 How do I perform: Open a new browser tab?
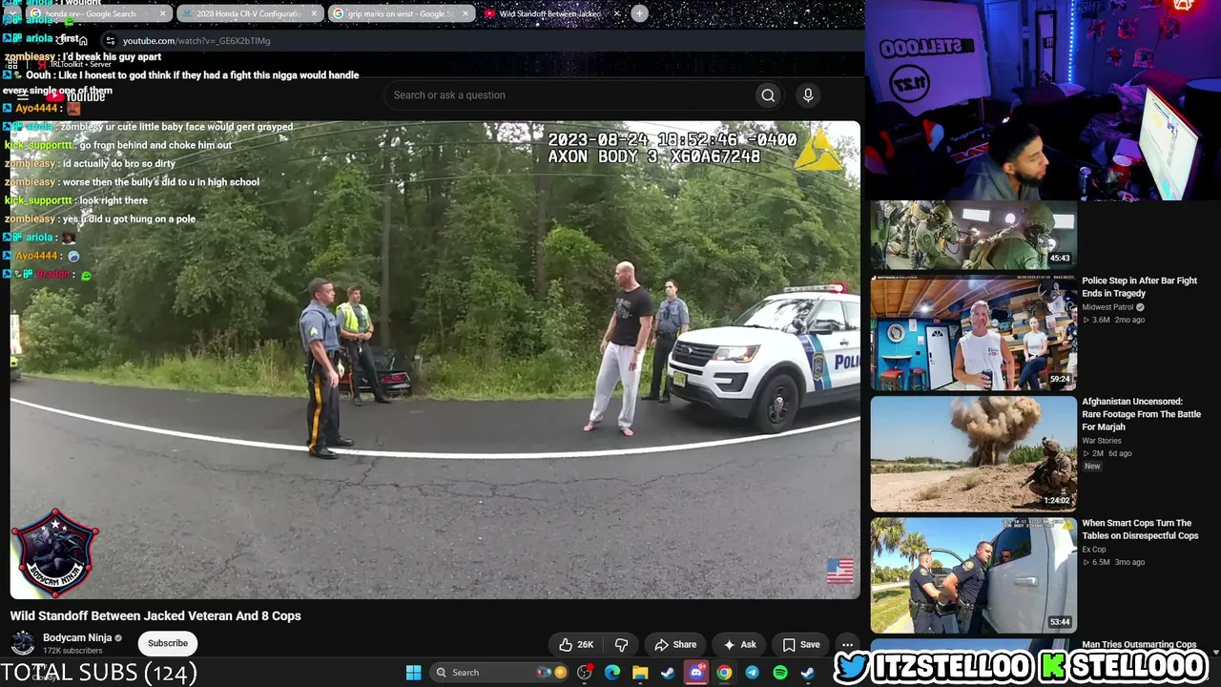(x=639, y=13)
